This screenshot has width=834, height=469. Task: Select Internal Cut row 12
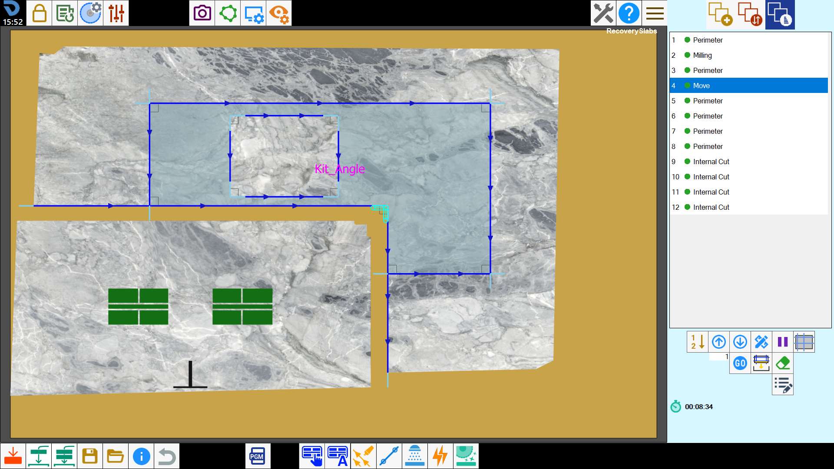click(x=749, y=207)
